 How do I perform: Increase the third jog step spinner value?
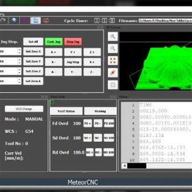click(x=19, y=70)
